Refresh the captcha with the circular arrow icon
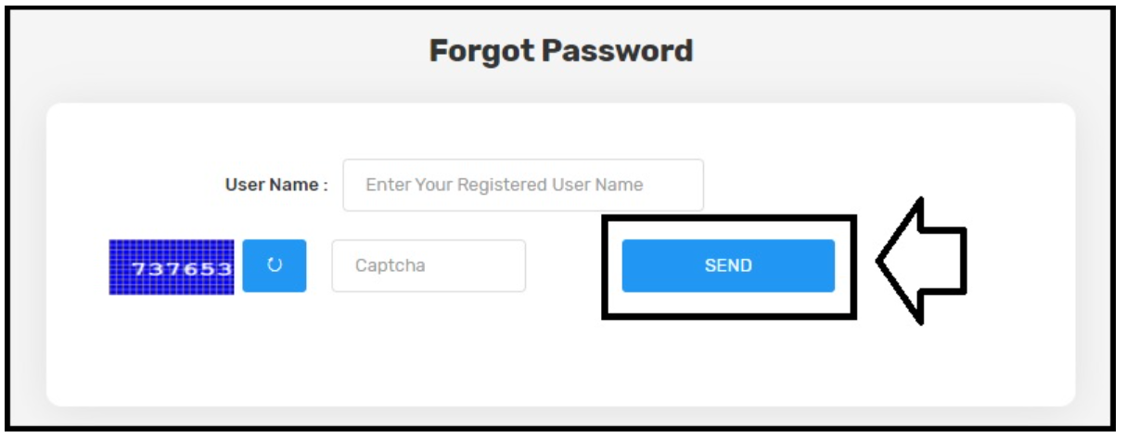Screen dimensions: 1127x438 point(274,265)
